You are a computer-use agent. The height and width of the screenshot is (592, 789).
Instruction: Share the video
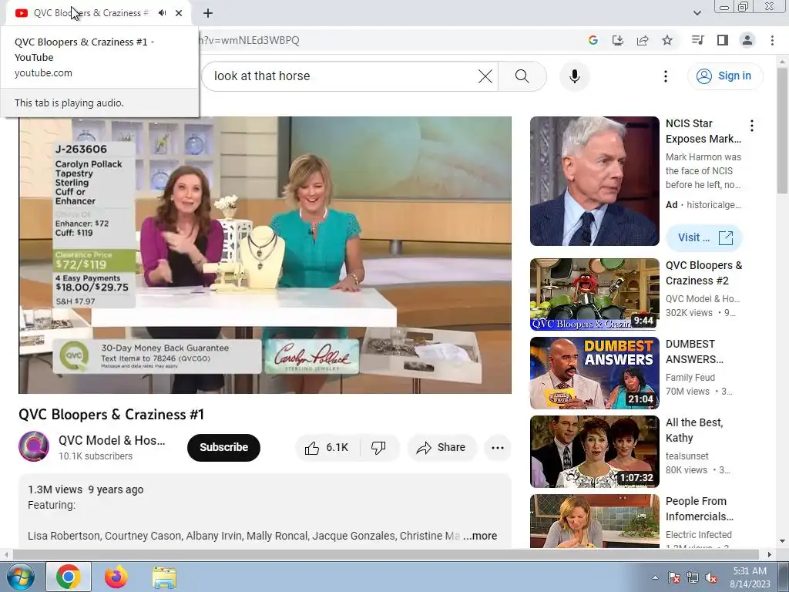tap(442, 448)
